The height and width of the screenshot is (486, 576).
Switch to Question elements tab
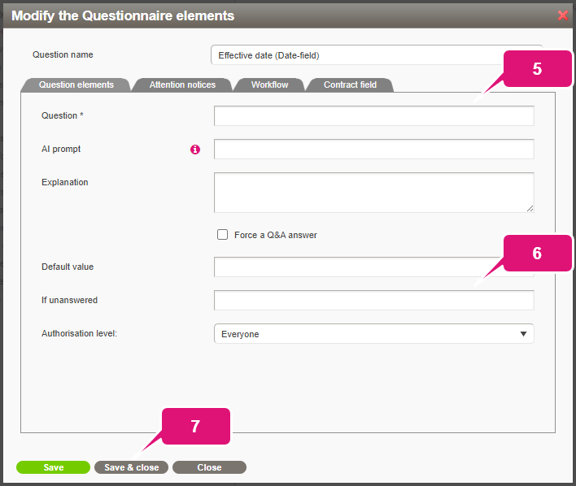[x=76, y=85]
